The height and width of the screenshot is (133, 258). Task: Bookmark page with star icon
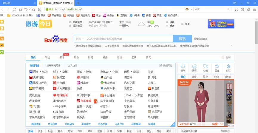[x=34, y=9]
